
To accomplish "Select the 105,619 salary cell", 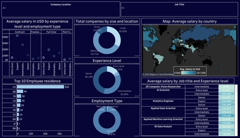I will 226,112.
